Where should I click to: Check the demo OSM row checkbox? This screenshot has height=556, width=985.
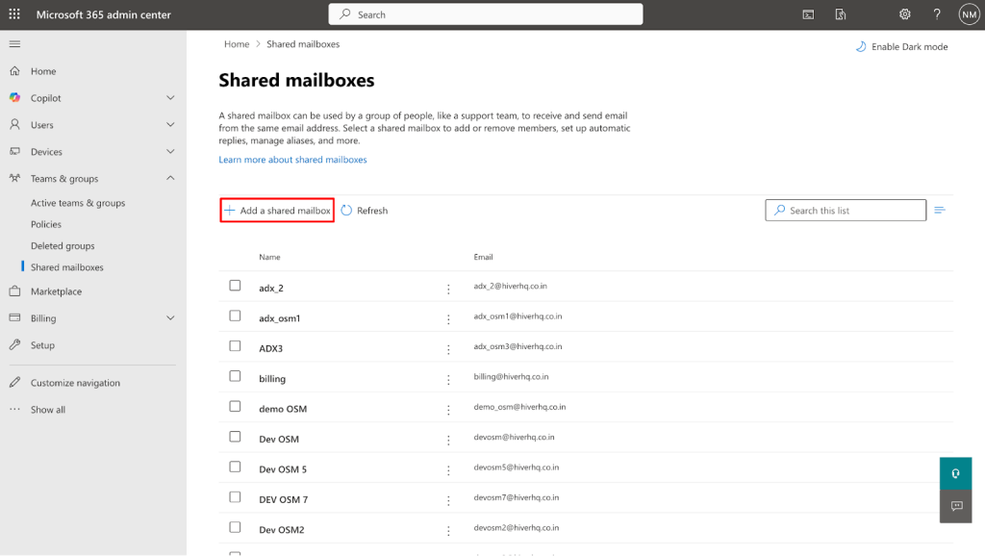click(234, 407)
